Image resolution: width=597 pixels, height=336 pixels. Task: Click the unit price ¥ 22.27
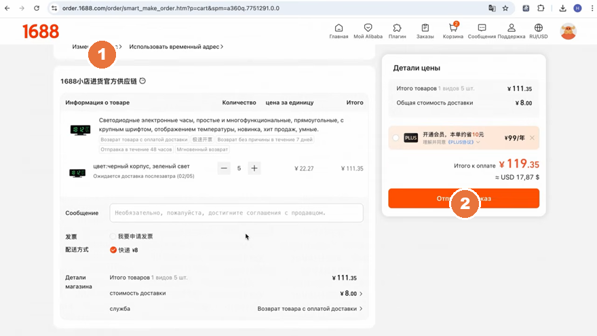pos(304,168)
